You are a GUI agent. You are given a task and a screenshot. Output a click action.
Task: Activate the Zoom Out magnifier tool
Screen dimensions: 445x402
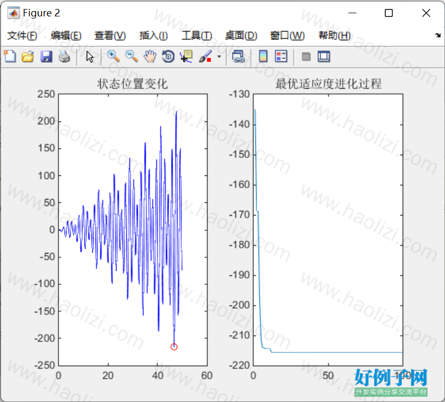131,56
